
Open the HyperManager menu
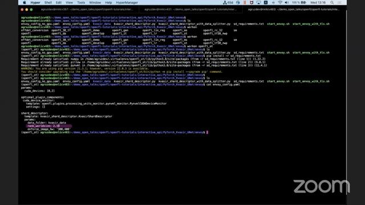pos(127,2)
